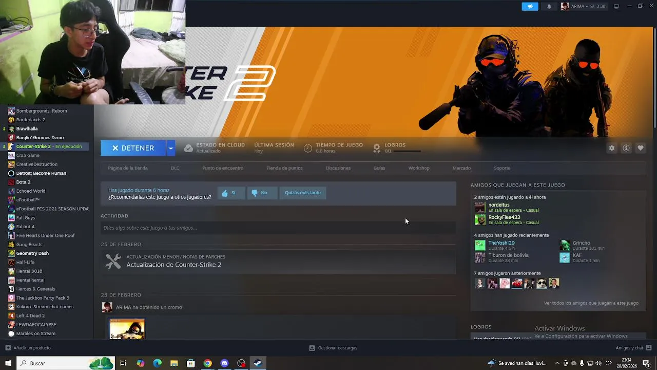The height and width of the screenshot is (370, 657).
Task: Open Tienda de puntos tab
Action: [x=284, y=168]
